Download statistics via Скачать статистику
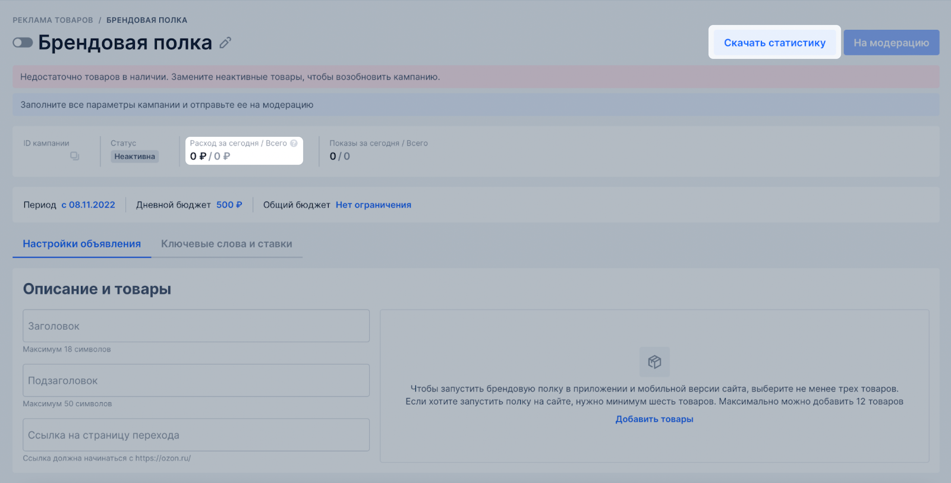The image size is (951, 483). (x=774, y=43)
